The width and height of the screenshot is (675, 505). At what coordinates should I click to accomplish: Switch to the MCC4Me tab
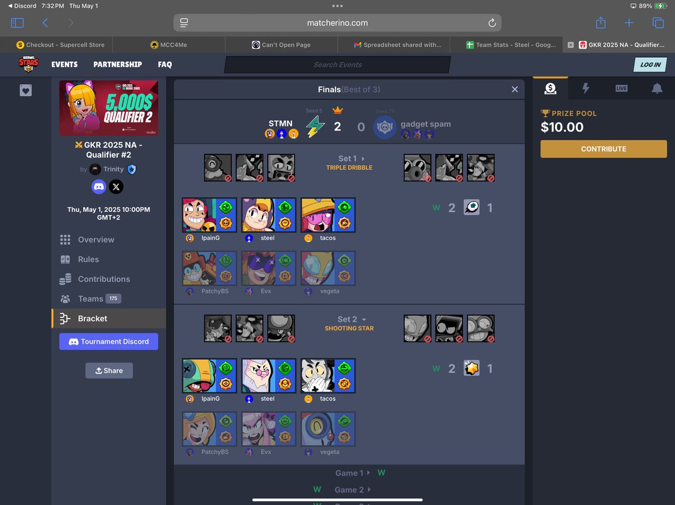[x=169, y=45]
